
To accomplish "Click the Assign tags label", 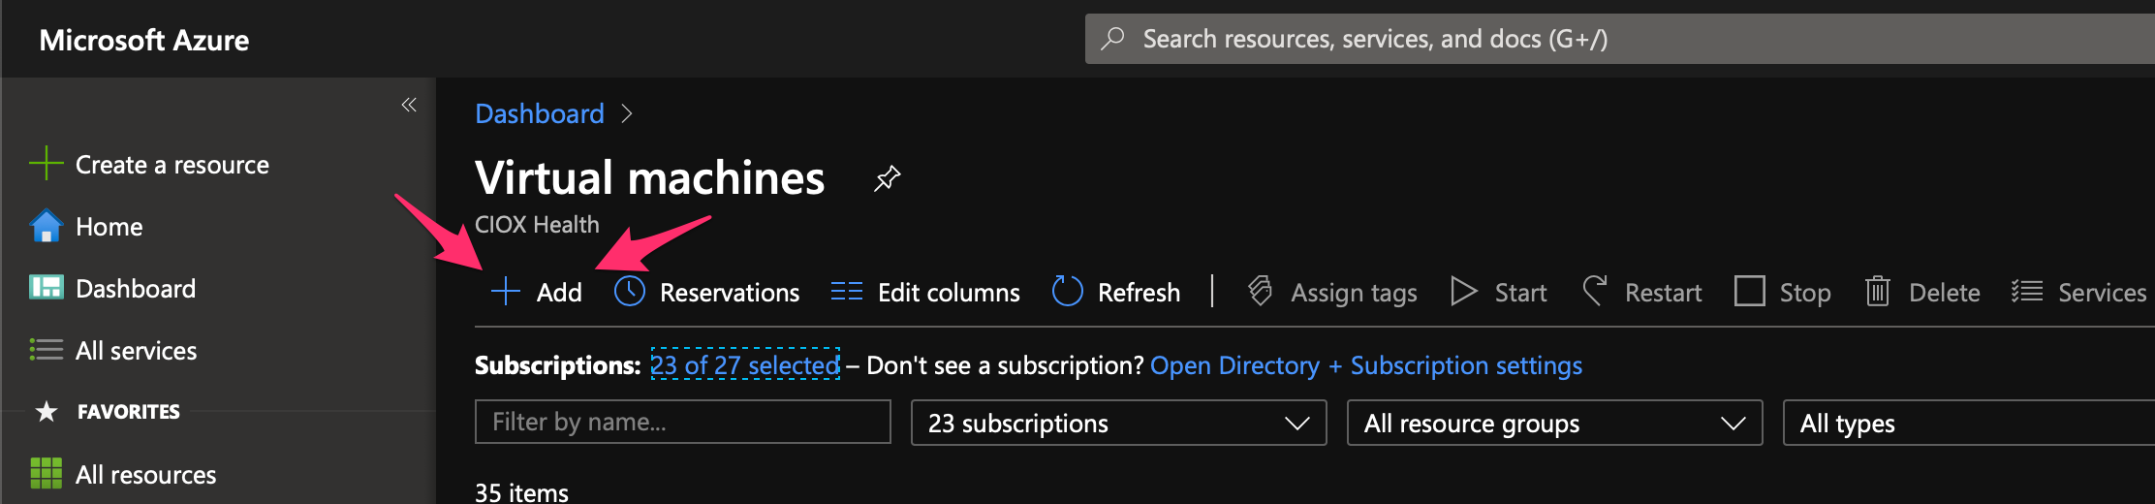I will pyautogui.click(x=1354, y=293).
